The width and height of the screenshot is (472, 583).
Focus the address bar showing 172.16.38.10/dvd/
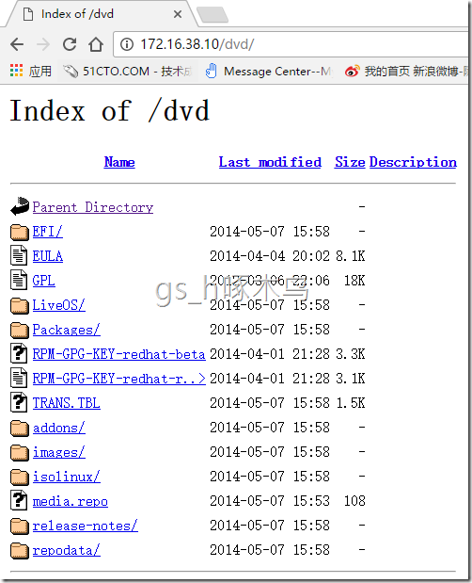290,44
